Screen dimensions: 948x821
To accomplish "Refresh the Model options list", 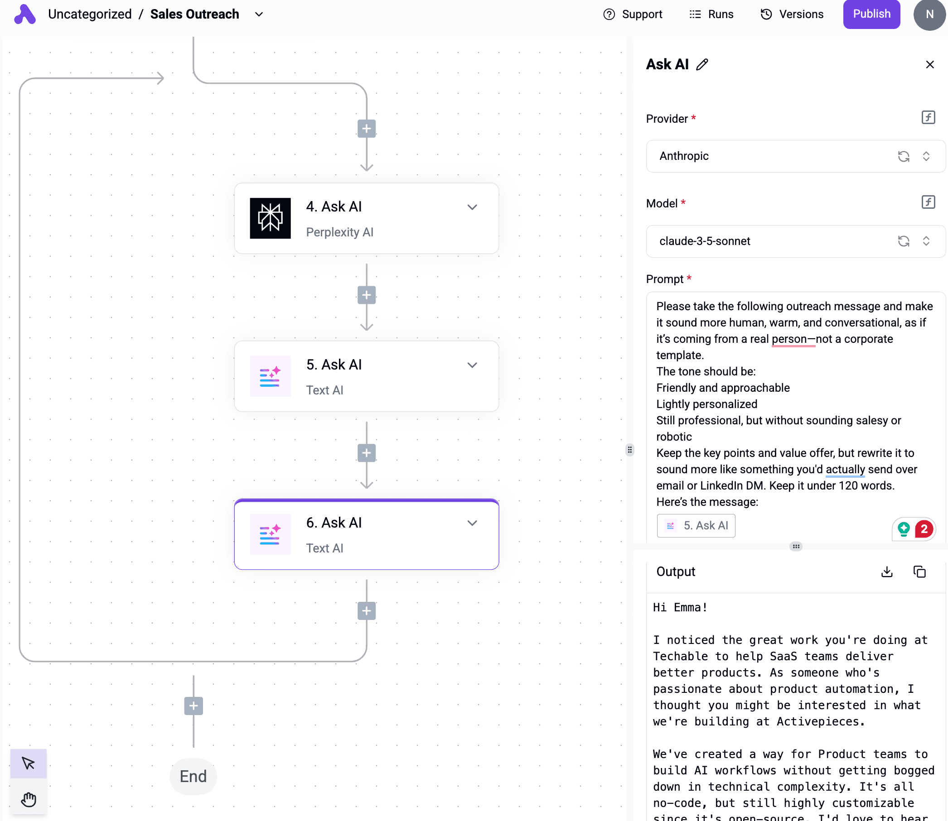I will pyautogui.click(x=904, y=241).
